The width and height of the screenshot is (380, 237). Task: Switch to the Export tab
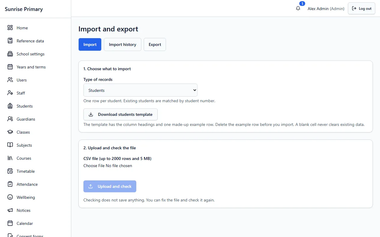pos(155,44)
